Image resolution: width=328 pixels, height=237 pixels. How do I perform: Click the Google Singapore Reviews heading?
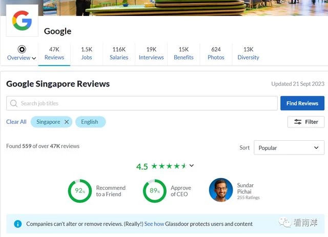pyautogui.click(x=58, y=84)
